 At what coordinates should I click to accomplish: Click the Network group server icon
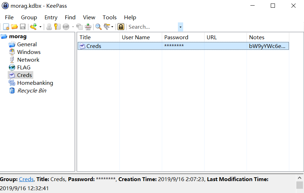[x=12, y=60]
